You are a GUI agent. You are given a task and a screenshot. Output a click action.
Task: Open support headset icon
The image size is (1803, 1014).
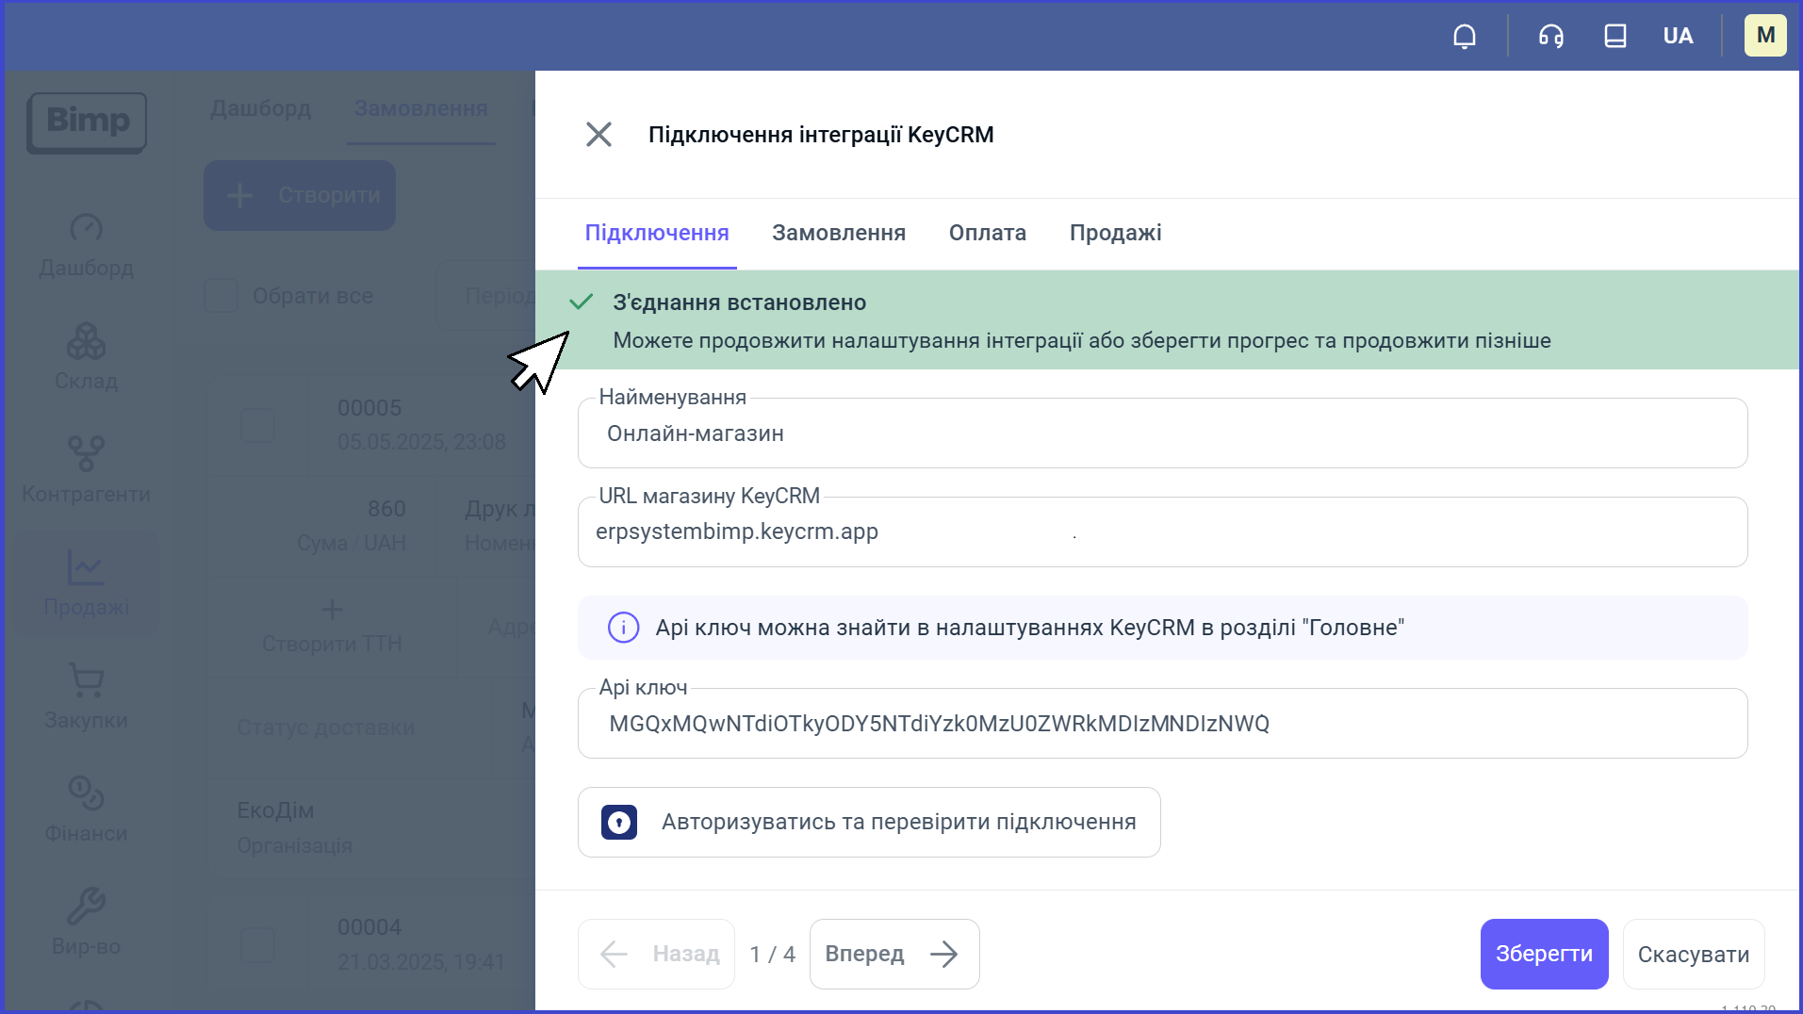(1550, 36)
